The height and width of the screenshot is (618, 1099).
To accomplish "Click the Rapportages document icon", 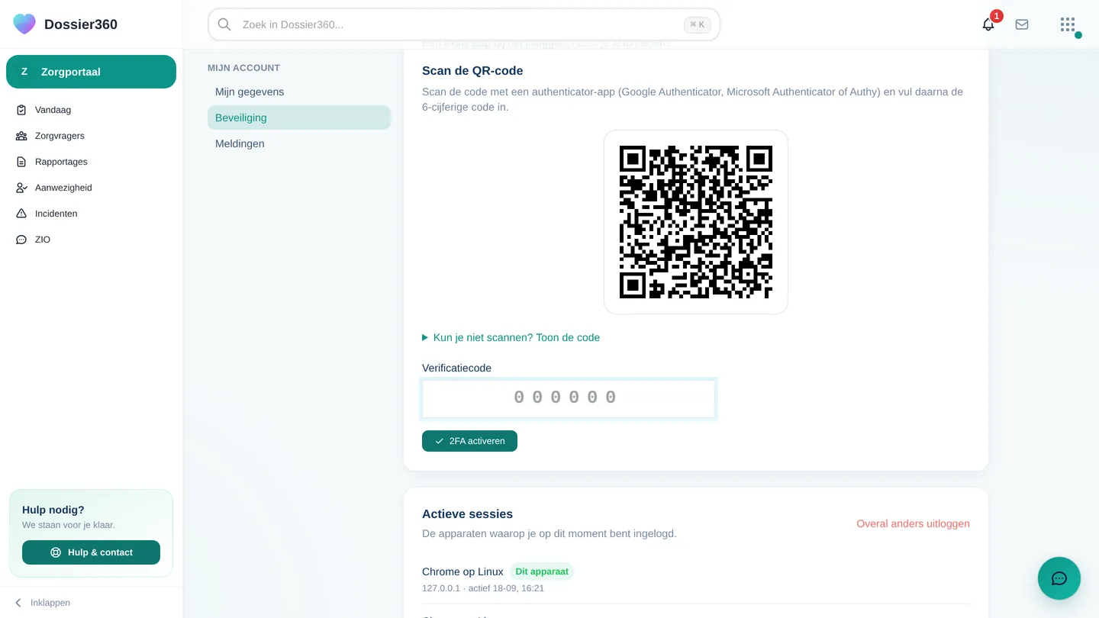I will point(21,162).
